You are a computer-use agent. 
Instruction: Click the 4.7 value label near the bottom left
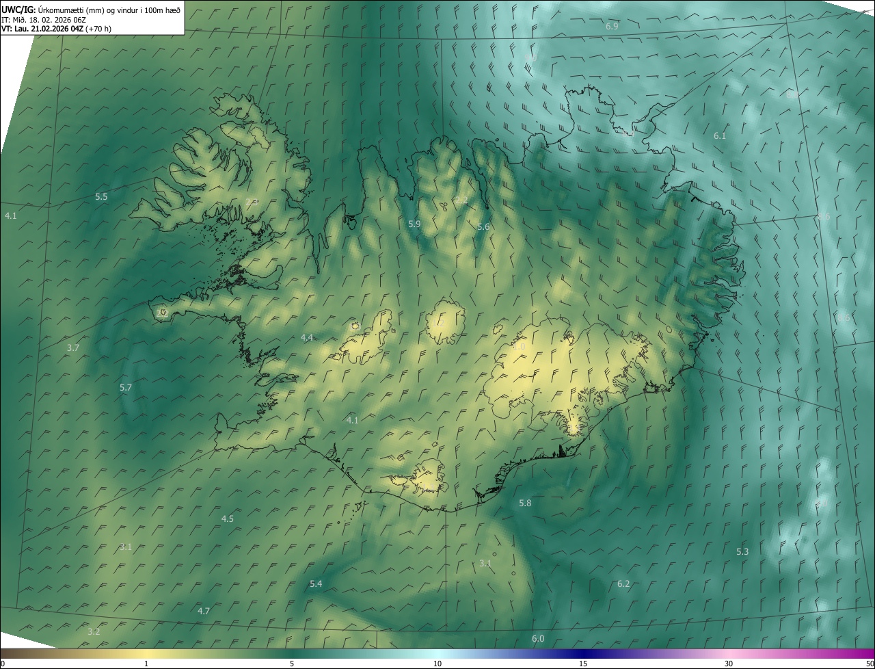204,612
